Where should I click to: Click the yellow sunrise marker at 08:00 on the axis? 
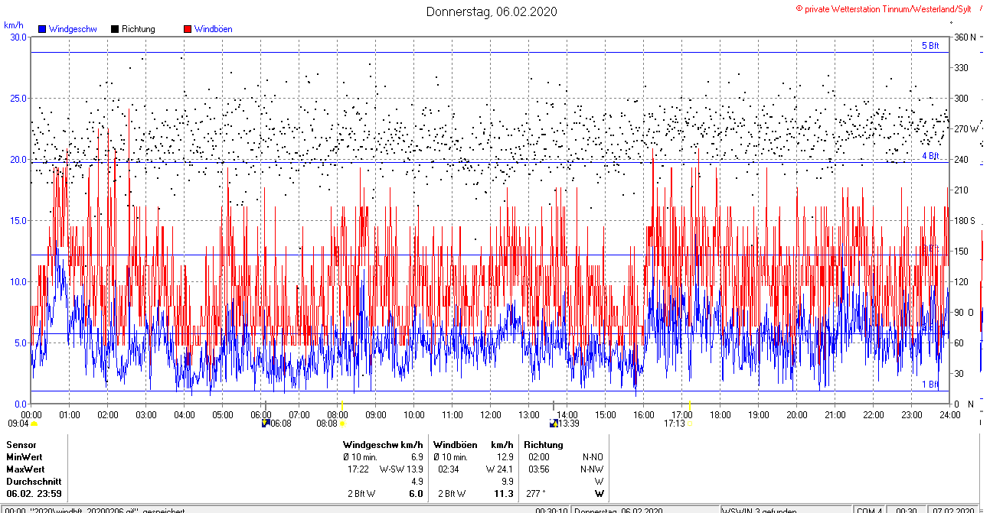341,404
